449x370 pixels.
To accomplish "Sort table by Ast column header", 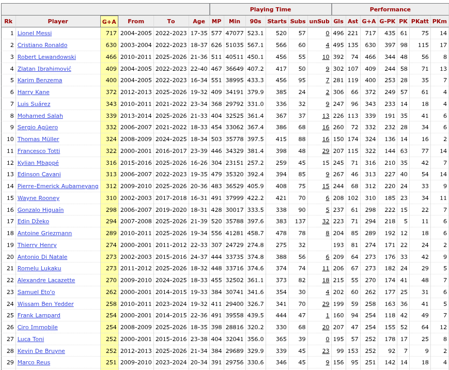I will pos(353,21).
